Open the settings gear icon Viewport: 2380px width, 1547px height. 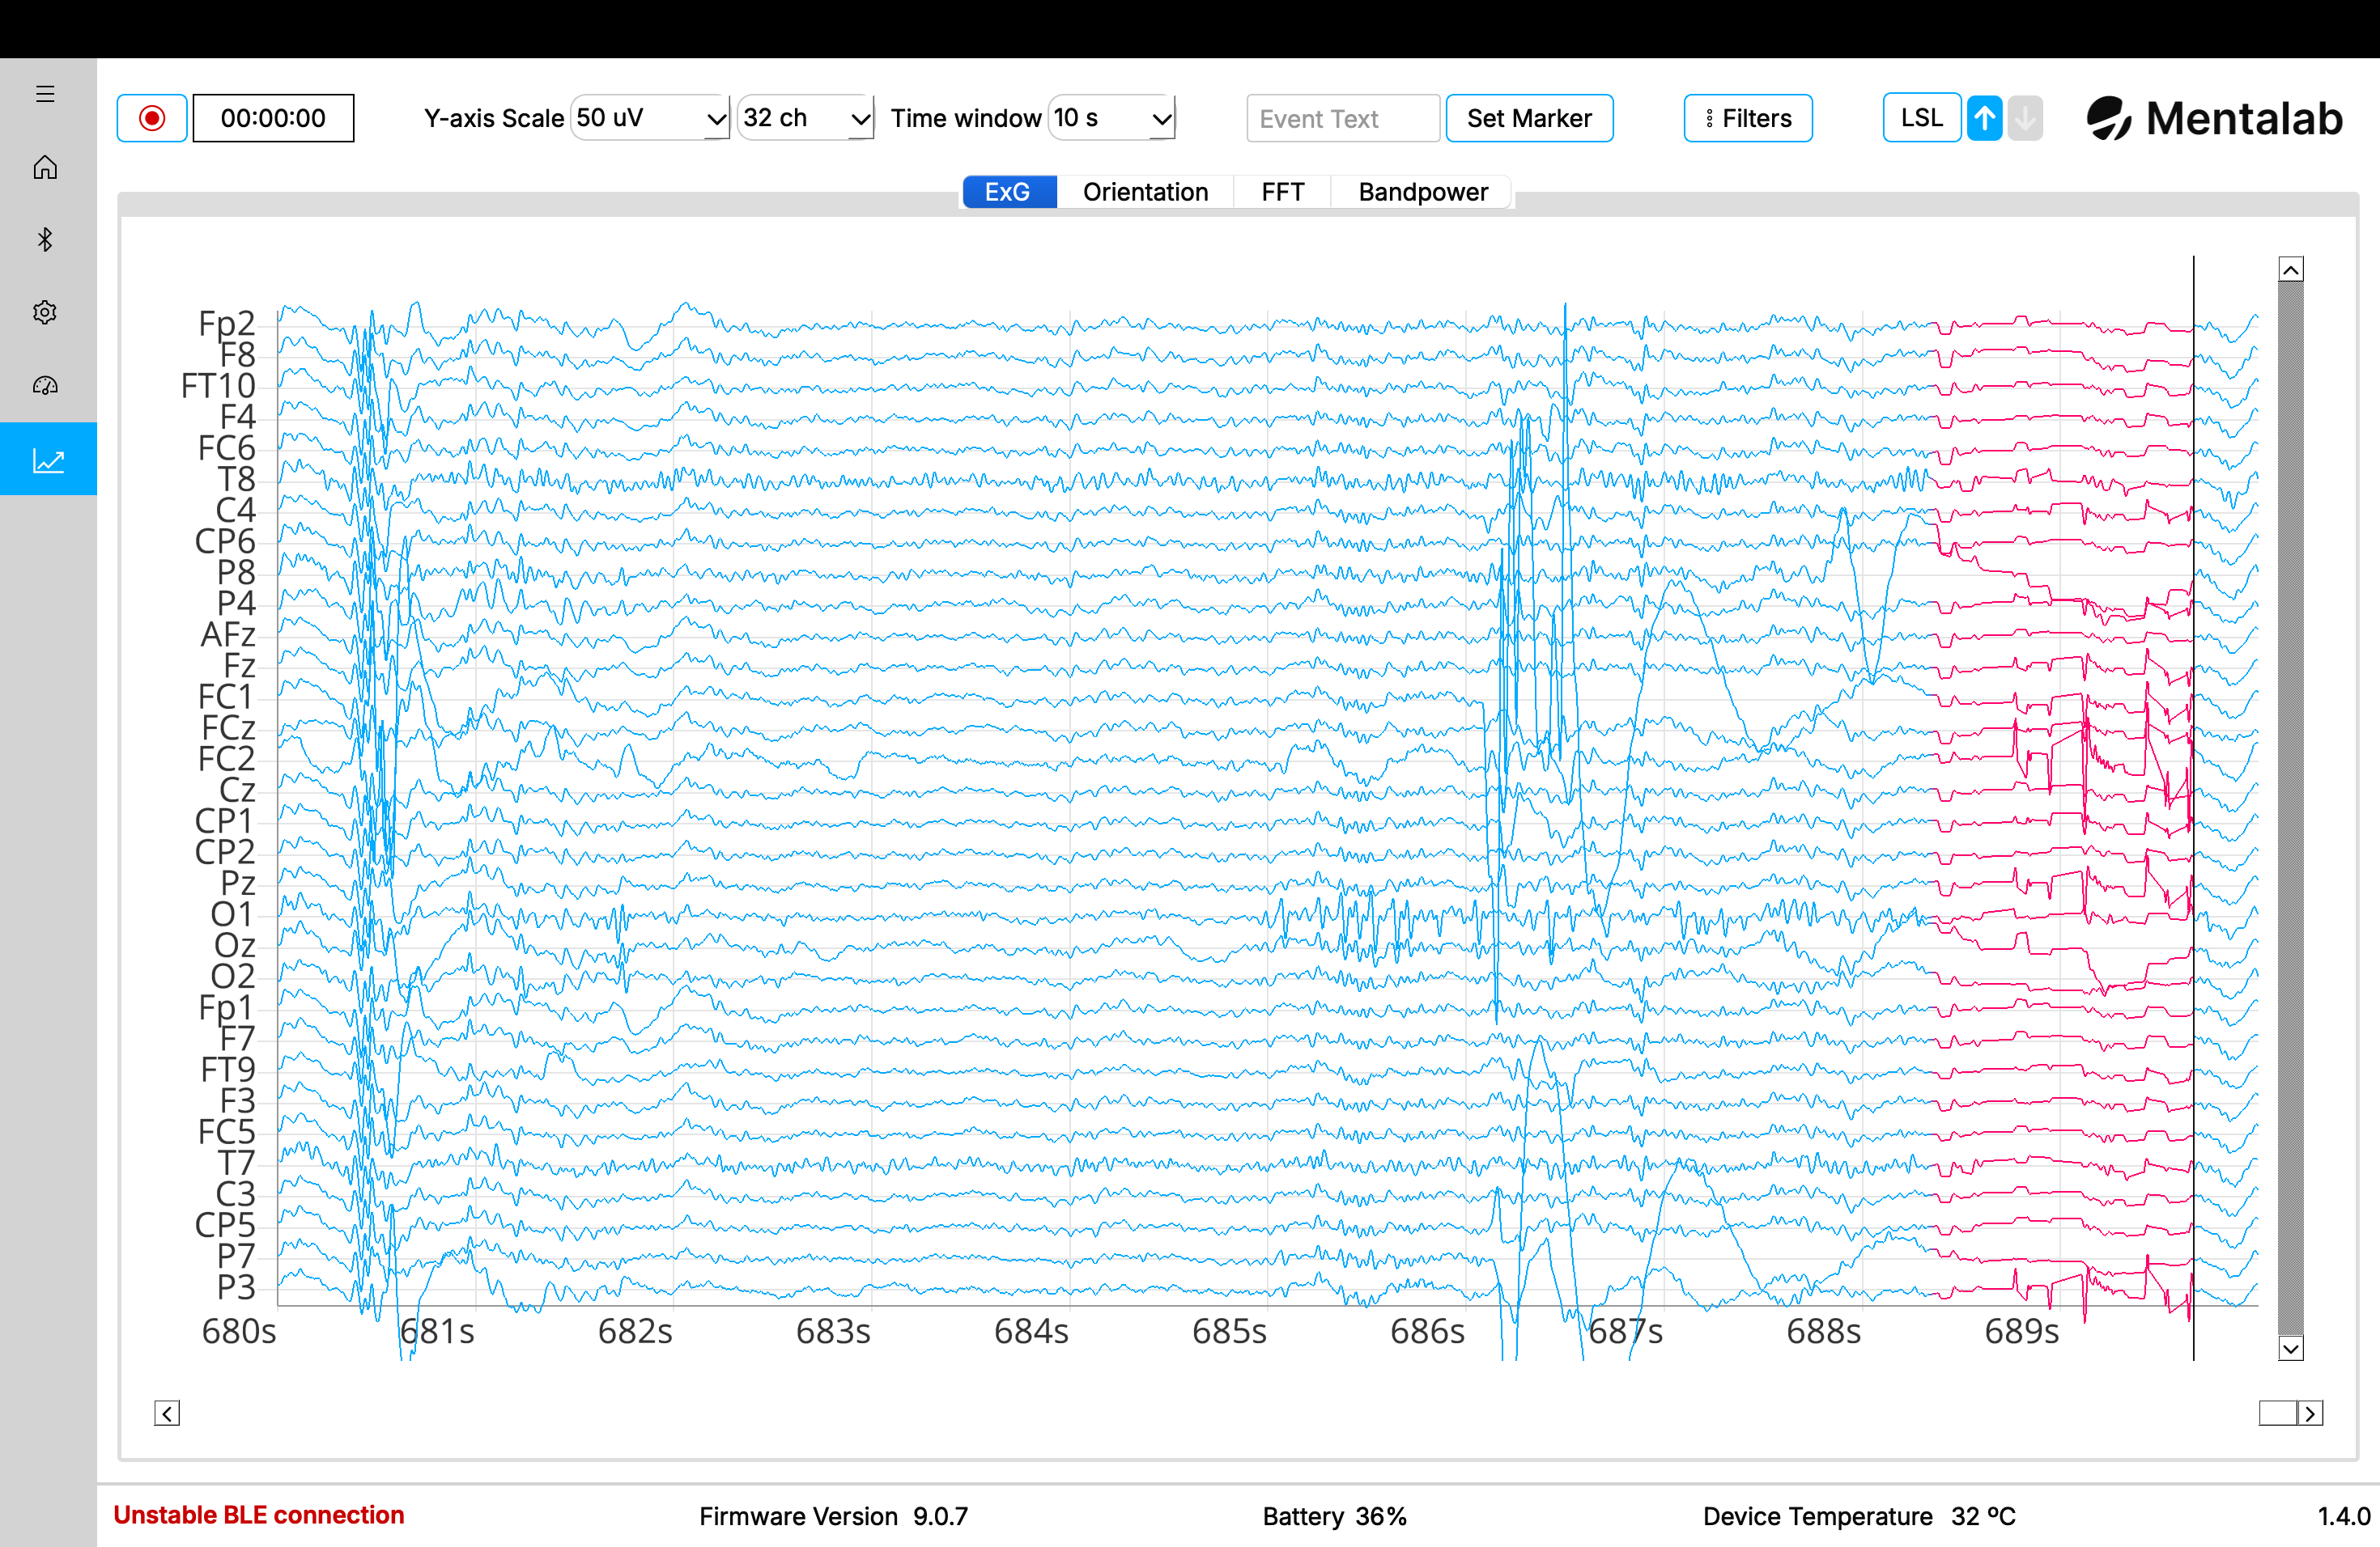coord(45,313)
